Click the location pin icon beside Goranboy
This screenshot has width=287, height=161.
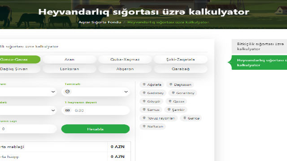tap(173, 93)
